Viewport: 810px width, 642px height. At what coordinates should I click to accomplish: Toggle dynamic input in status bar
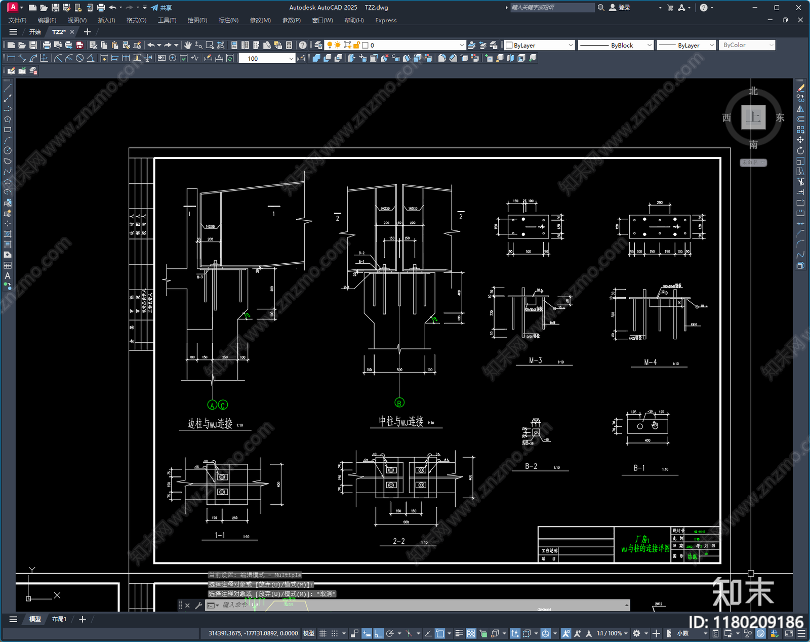tap(367, 633)
